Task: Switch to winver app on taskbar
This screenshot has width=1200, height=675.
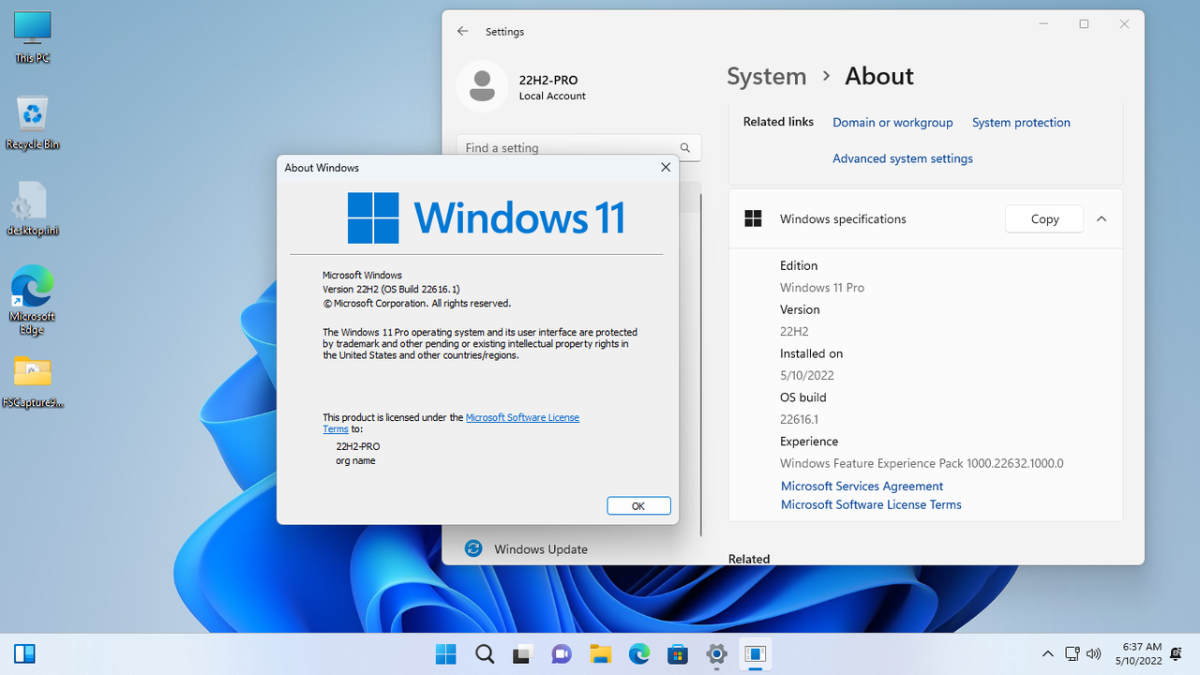Action: tap(755, 653)
